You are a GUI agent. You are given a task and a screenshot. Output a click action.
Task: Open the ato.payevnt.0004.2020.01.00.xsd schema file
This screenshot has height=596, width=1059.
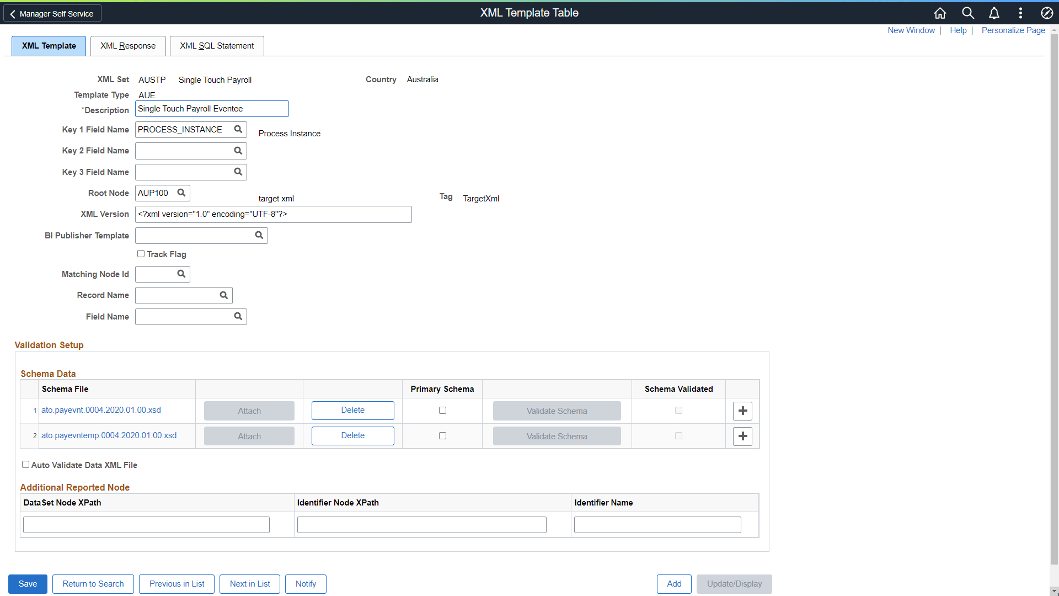coord(101,410)
